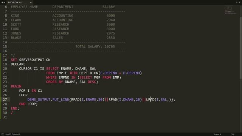
Task: Click the unsaved dot on the PLSQLBLOCK.SQL tab
Action: (31, 3)
